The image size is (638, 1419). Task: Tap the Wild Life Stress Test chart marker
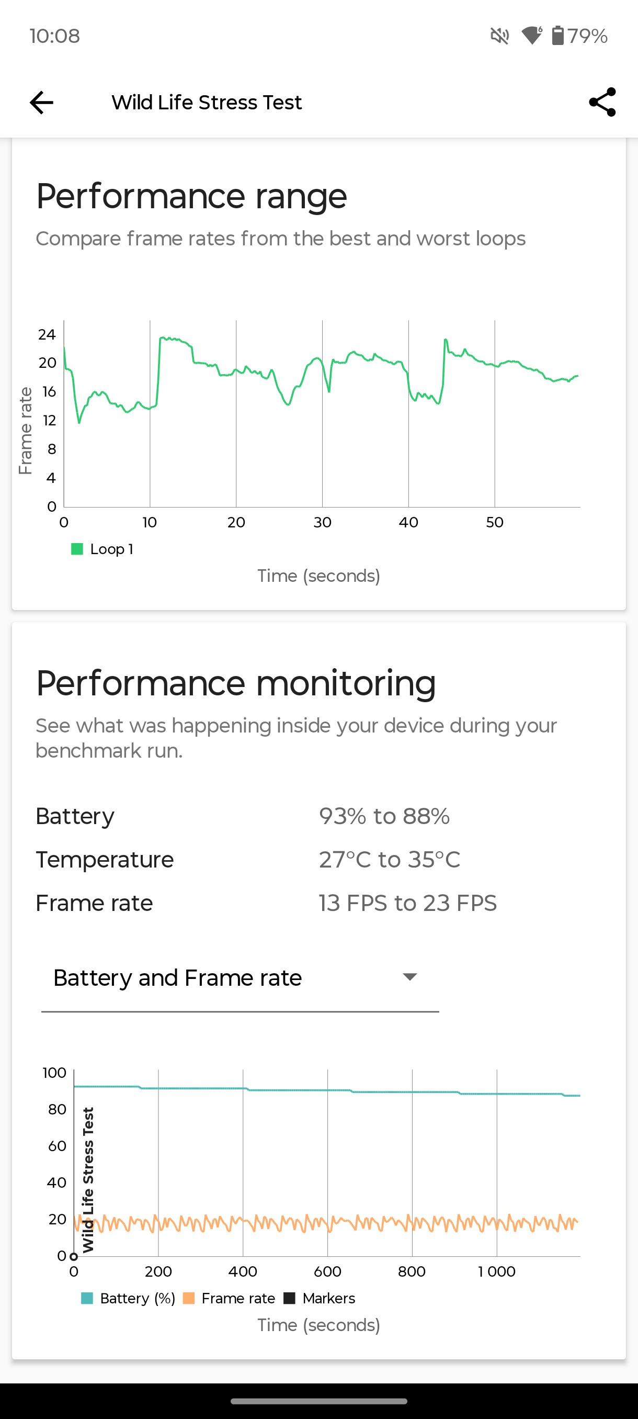point(87,1180)
